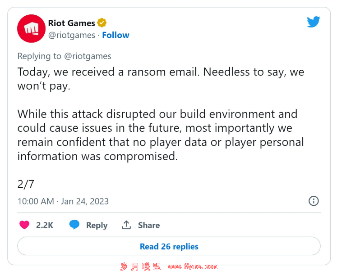Image resolution: width=337 pixels, height=271 pixels.
Task: Click the circled info icon
Action: (314, 201)
